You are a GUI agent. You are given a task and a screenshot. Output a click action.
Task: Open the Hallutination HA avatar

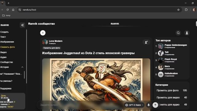click(x=161, y=74)
